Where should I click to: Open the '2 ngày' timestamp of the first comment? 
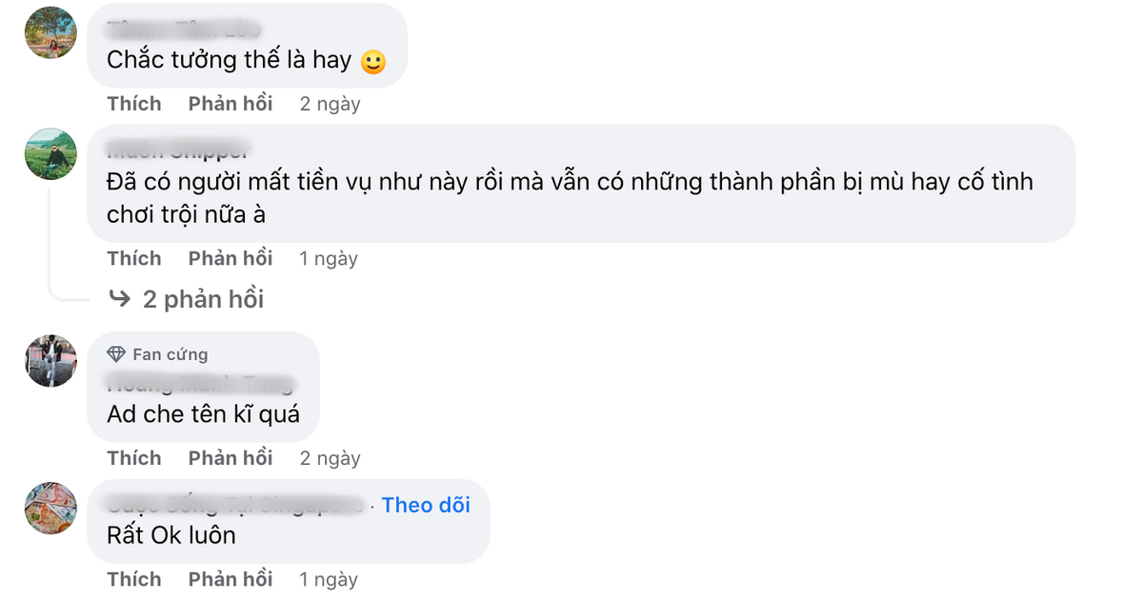pyautogui.click(x=329, y=103)
